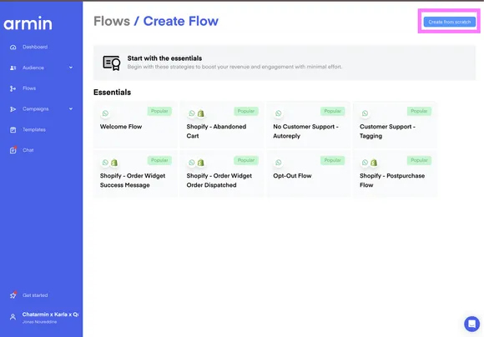Click the Flows breadcrumb link
484x337 pixels.
tap(112, 22)
